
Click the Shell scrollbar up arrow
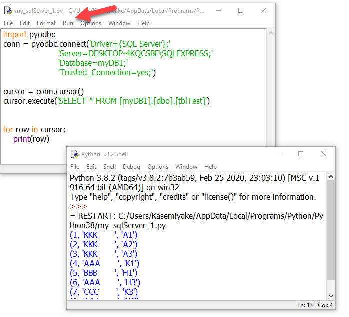(x=331, y=177)
